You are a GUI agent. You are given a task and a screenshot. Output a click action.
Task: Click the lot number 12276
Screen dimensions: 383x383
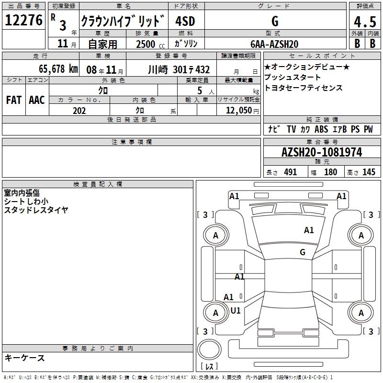23,20
